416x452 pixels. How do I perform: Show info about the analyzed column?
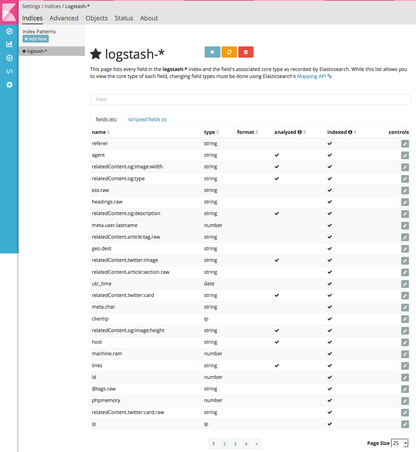(x=299, y=132)
